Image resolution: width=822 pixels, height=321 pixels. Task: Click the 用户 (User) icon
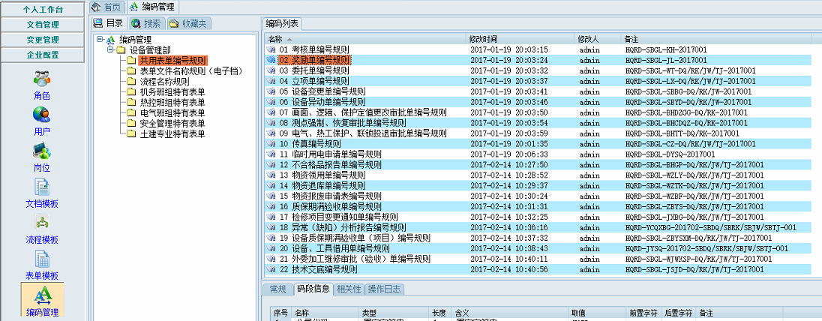point(42,115)
